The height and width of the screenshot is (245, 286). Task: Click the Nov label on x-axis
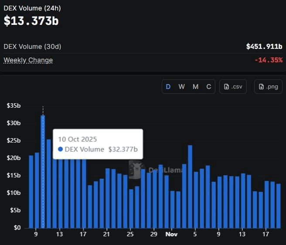pyautogui.click(x=172, y=234)
